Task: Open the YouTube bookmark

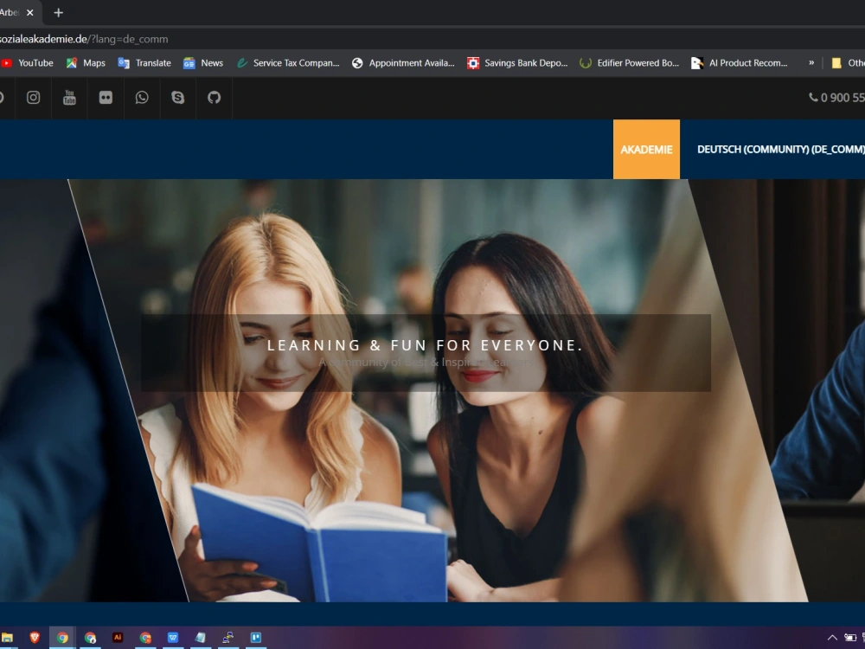Action: [28, 63]
